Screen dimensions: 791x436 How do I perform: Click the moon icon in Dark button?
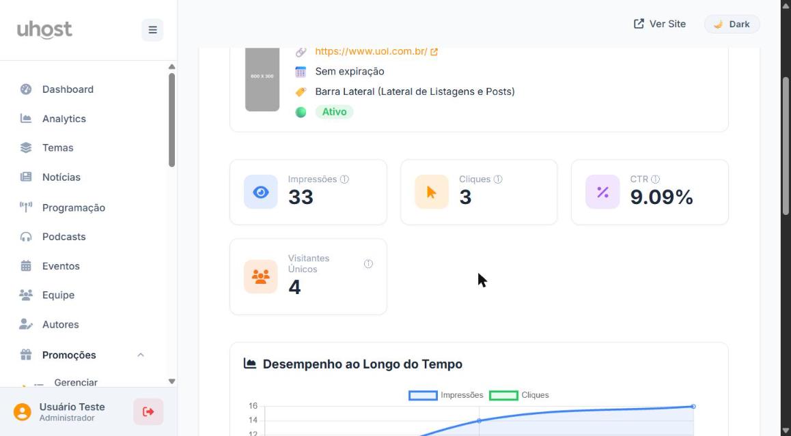pos(719,24)
